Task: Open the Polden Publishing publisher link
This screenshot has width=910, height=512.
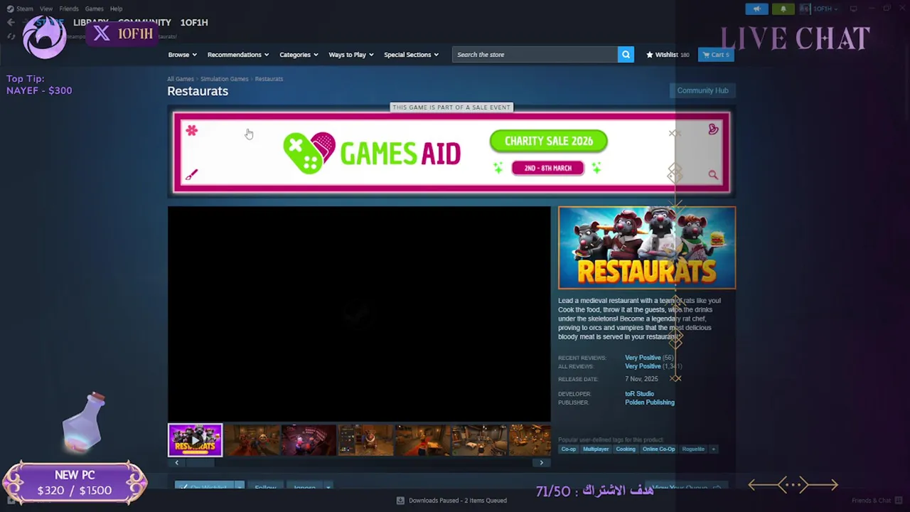Action: 650,402
